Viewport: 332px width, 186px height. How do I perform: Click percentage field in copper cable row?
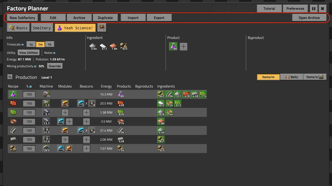pos(29,121)
